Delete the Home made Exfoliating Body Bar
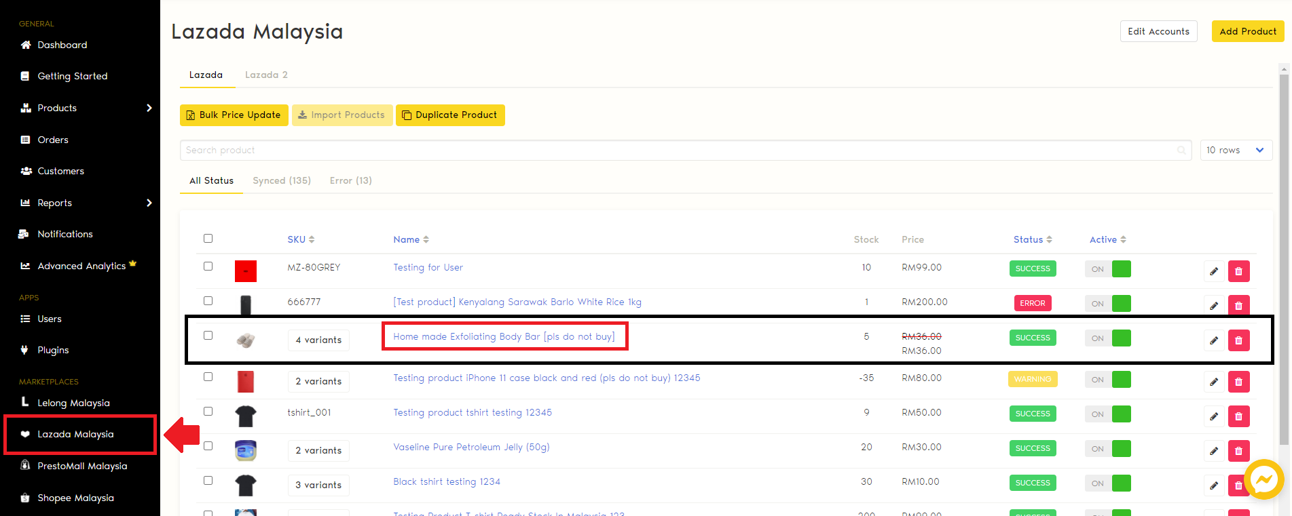This screenshot has width=1292, height=516. tap(1238, 340)
